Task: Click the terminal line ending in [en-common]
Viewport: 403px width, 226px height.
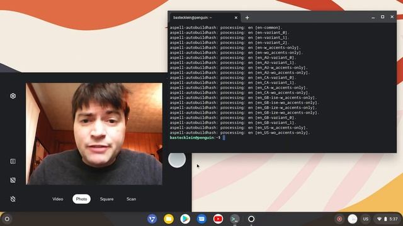Action: pos(226,28)
